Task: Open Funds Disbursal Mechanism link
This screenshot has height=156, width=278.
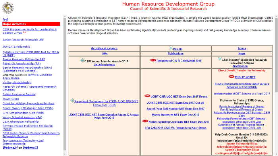Action: click(242, 85)
